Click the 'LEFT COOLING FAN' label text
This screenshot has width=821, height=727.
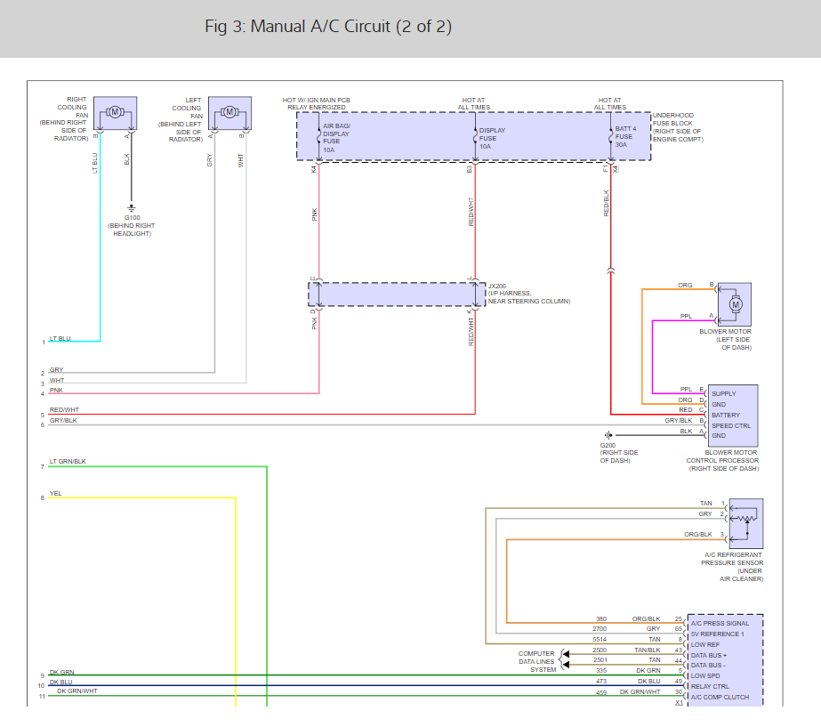(x=187, y=108)
